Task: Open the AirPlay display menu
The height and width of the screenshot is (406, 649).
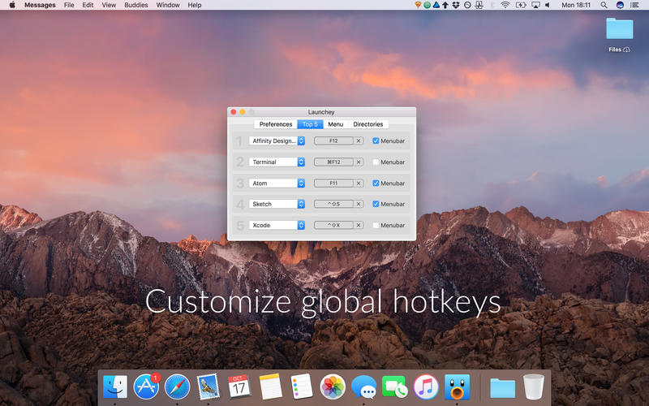Action: click(535, 5)
